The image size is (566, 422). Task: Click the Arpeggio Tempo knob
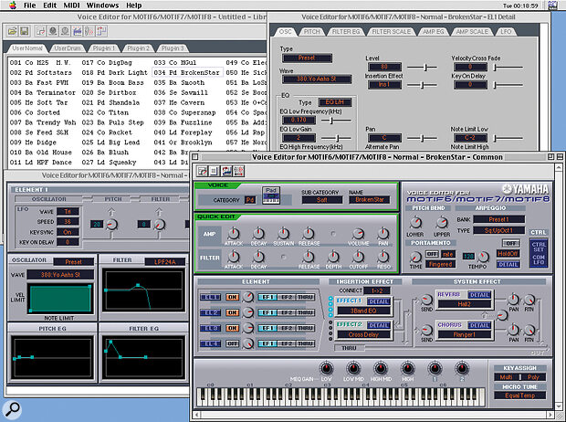483,257
